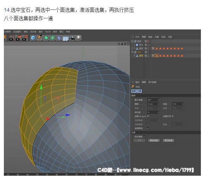Click the object manager grip icon
203x176 pixels.
(x=133, y=37)
